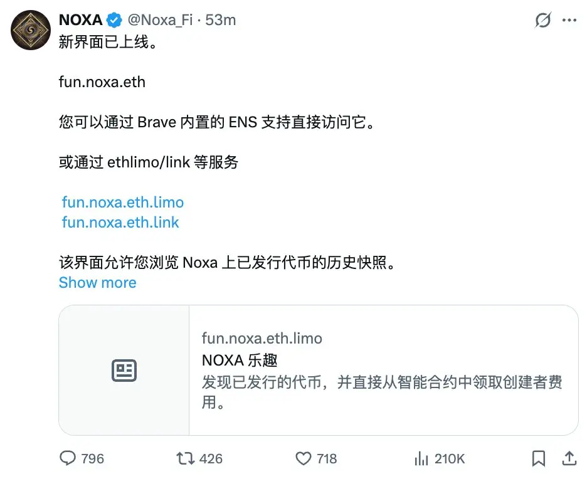Click the link card article placeholder icon
This screenshot has width=587, height=479.
(124, 371)
